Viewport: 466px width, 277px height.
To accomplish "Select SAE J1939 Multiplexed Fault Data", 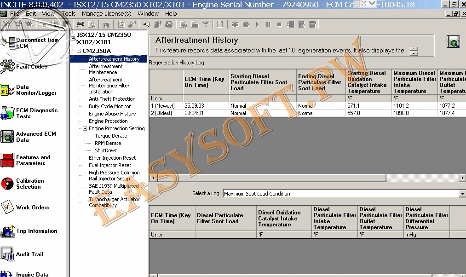I will 114,189.
